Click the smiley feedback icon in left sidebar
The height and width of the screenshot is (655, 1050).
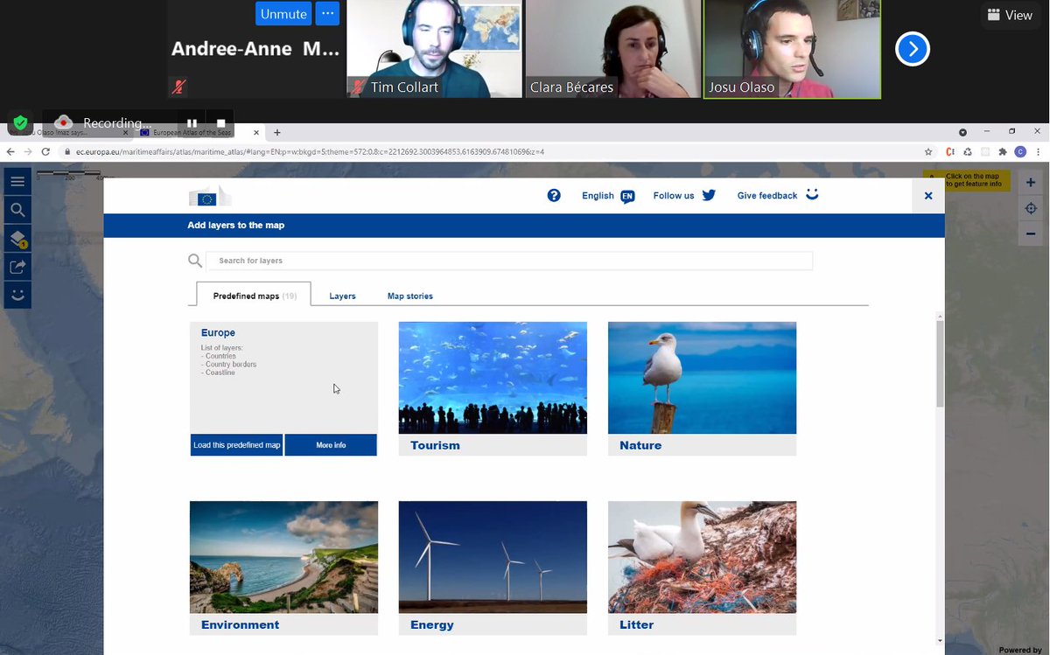(x=17, y=295)
